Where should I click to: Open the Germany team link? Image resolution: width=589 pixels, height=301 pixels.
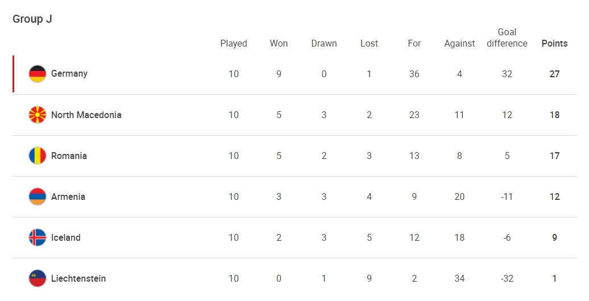[x=69, y=74]
